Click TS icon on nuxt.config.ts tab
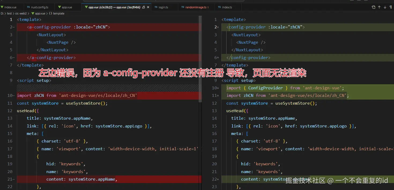Viewport: 394px width, 190px height. tap(28, 7)
